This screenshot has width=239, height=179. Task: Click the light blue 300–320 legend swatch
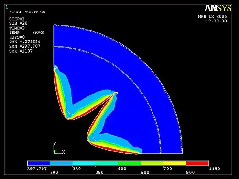(x=61, y=163)
